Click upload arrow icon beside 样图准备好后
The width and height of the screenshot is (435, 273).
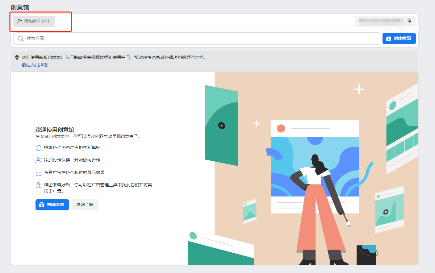point(39,185)
